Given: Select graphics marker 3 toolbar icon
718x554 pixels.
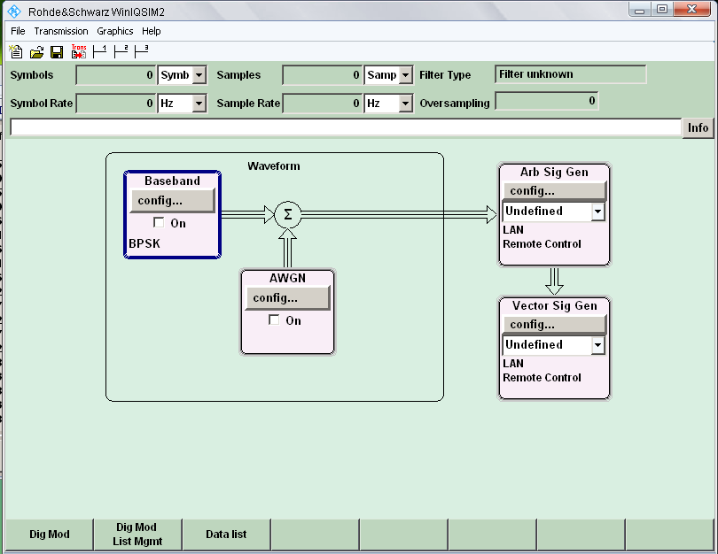Looking at the screenshot, I should click(142, 51).
